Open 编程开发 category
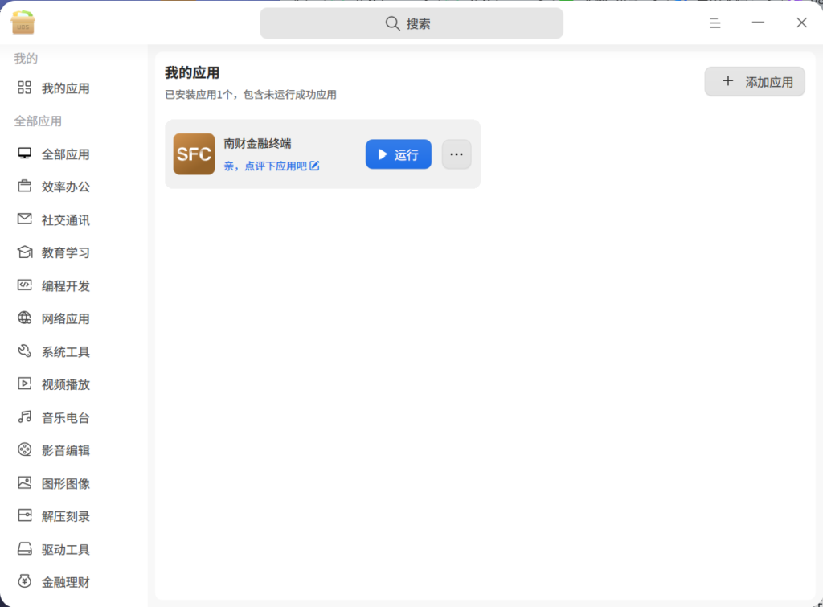Image resolution: width=823 pixels, height=607 pixels. (x=65, y=286)
